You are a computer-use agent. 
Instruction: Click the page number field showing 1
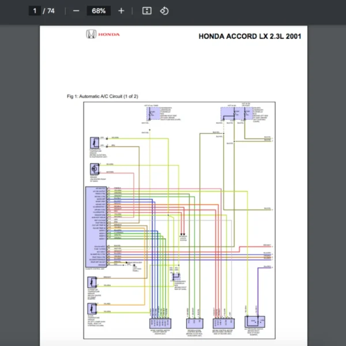35,11
